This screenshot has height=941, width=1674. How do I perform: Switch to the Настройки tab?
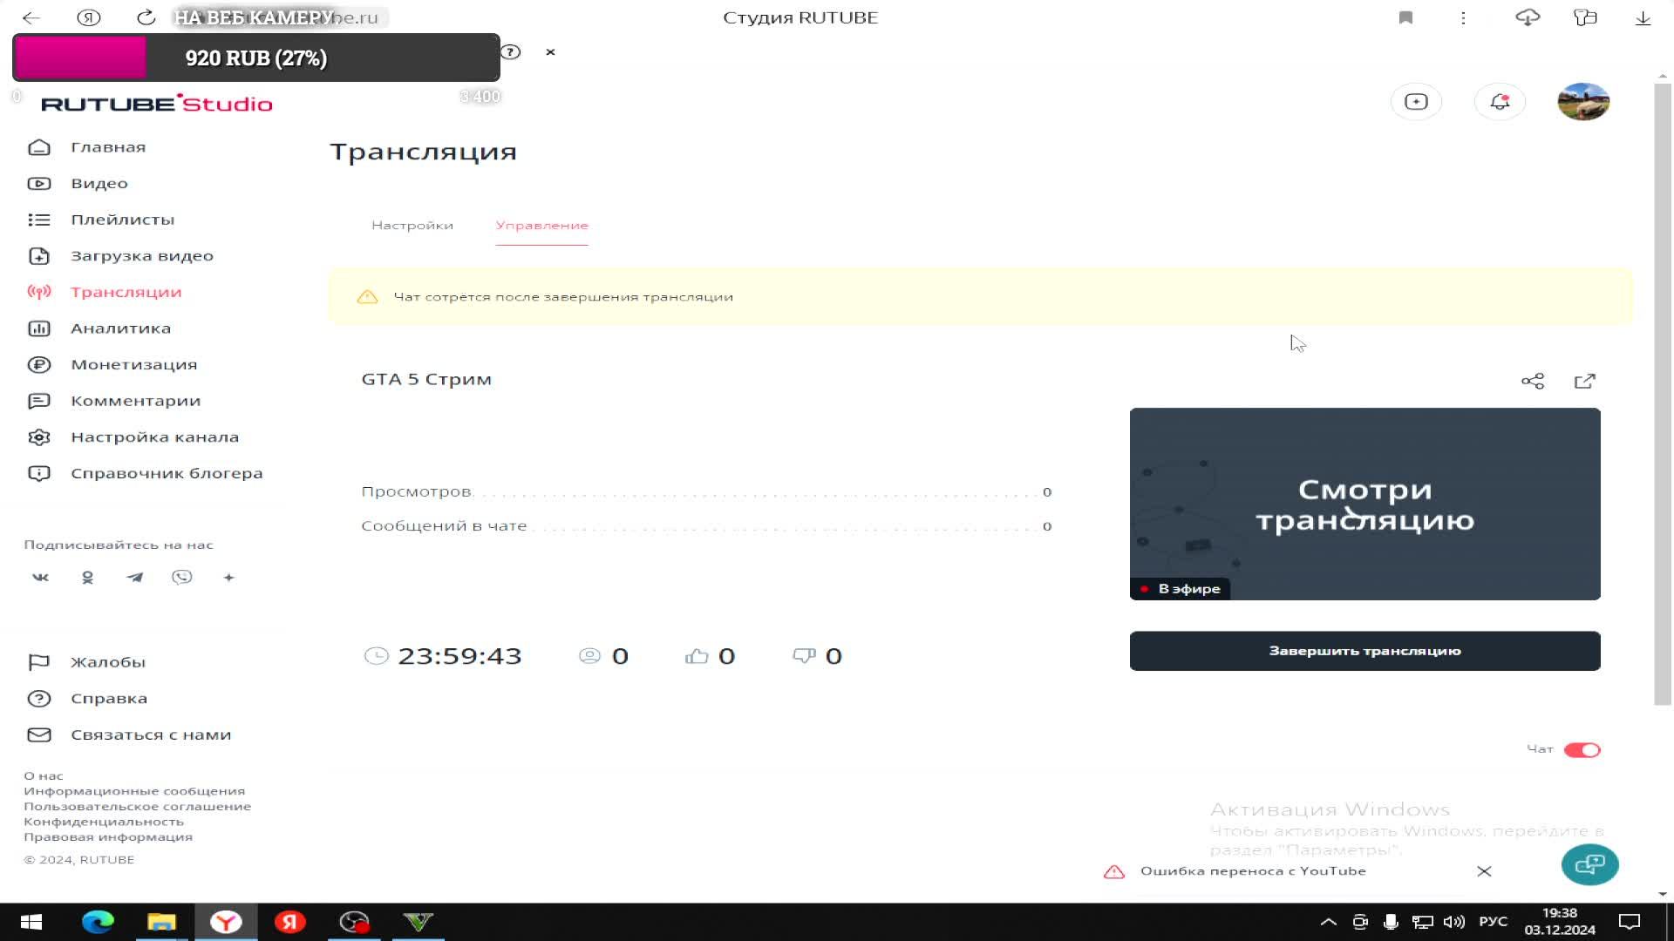coord(412,225)
